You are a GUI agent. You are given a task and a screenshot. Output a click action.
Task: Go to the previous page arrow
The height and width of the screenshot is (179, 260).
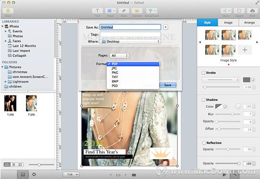tap(111, 175)
